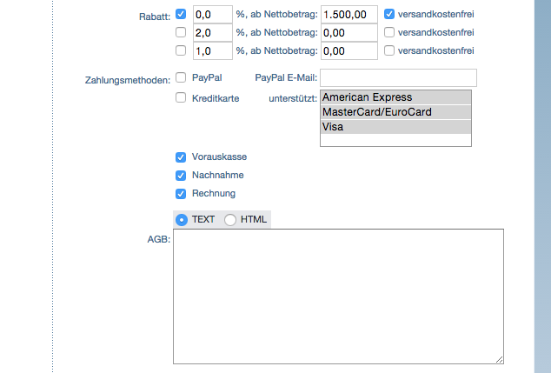The image size is (551, 373).
Task: Select American Express in card list
Action: click(395, 97)
